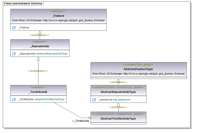Select the AbstractTonttikohdeType class header

pos(118,119)
